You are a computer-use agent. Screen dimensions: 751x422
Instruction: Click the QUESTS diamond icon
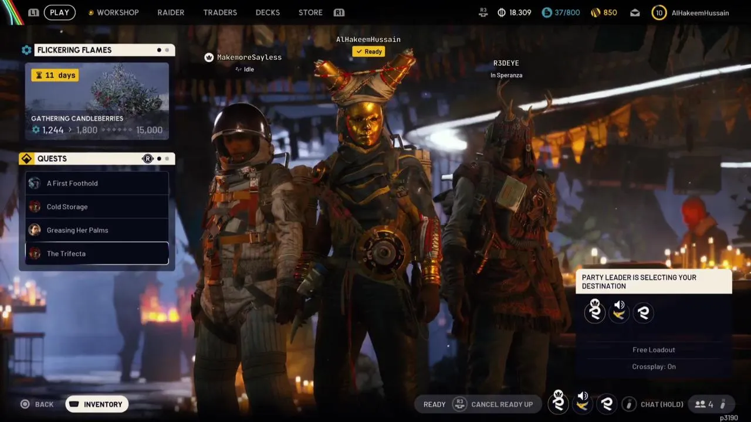26,158
